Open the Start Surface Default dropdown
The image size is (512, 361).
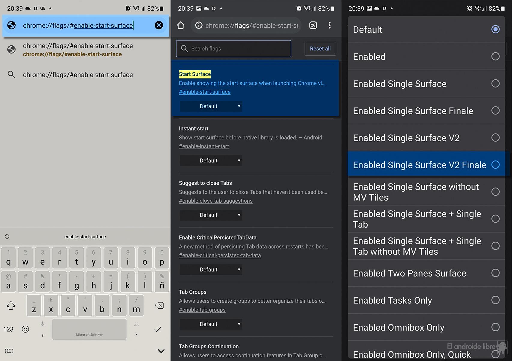pyautogui.click(x=211, y=106)
